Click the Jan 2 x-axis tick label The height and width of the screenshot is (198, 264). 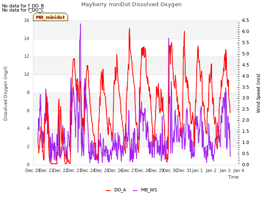point(211,170)
